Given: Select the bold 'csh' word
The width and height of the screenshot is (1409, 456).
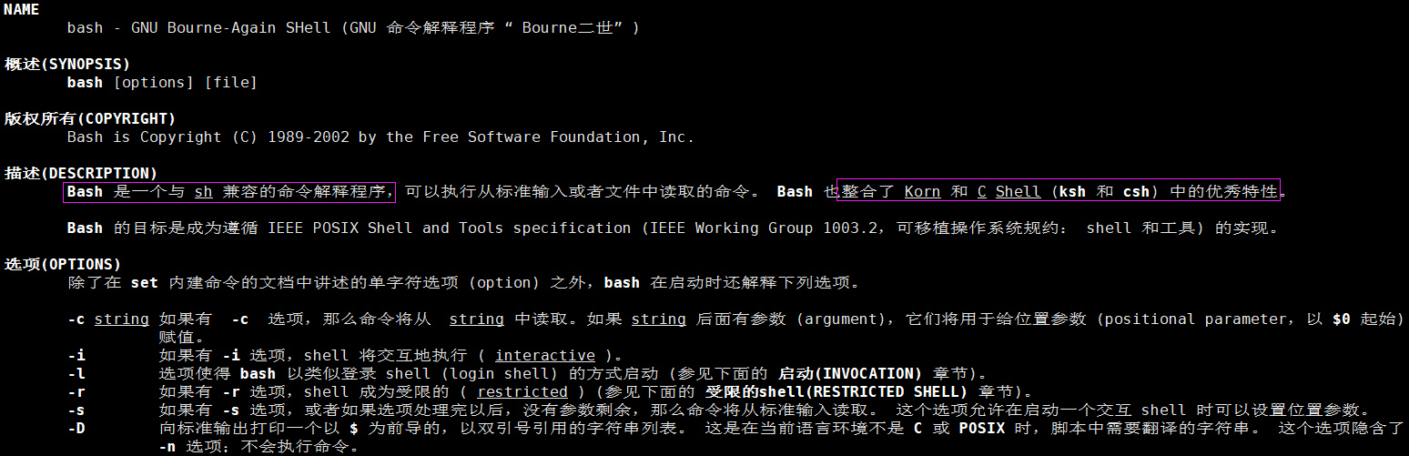Looking at the screenshot, I should pos(1137,191).
